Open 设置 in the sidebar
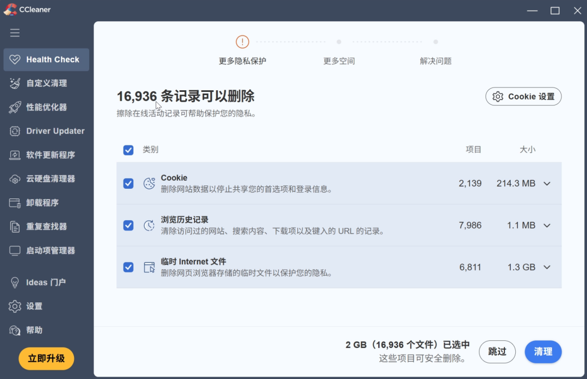Image resolution: width=587 pixels, height=379 pixels. tap(46, 306)
